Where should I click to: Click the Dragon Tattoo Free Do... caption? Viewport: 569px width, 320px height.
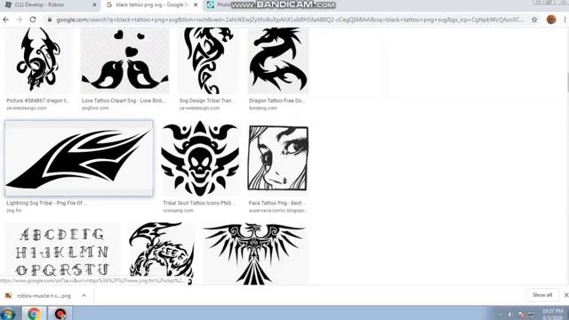pos(276,100)
